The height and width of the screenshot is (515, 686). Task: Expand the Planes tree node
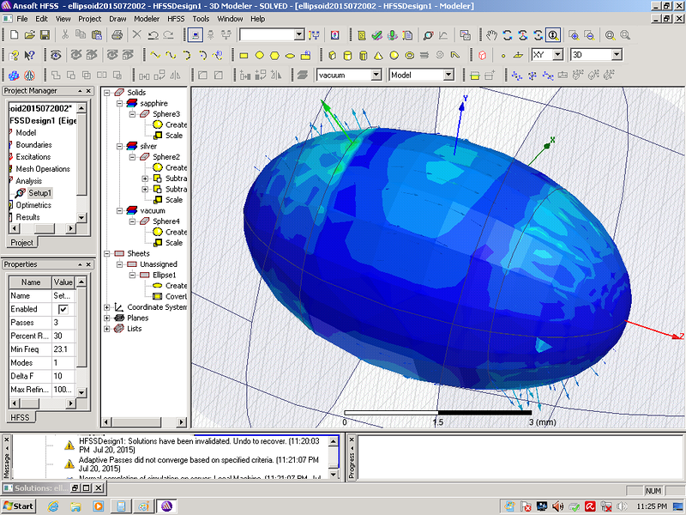pos(107,318)
